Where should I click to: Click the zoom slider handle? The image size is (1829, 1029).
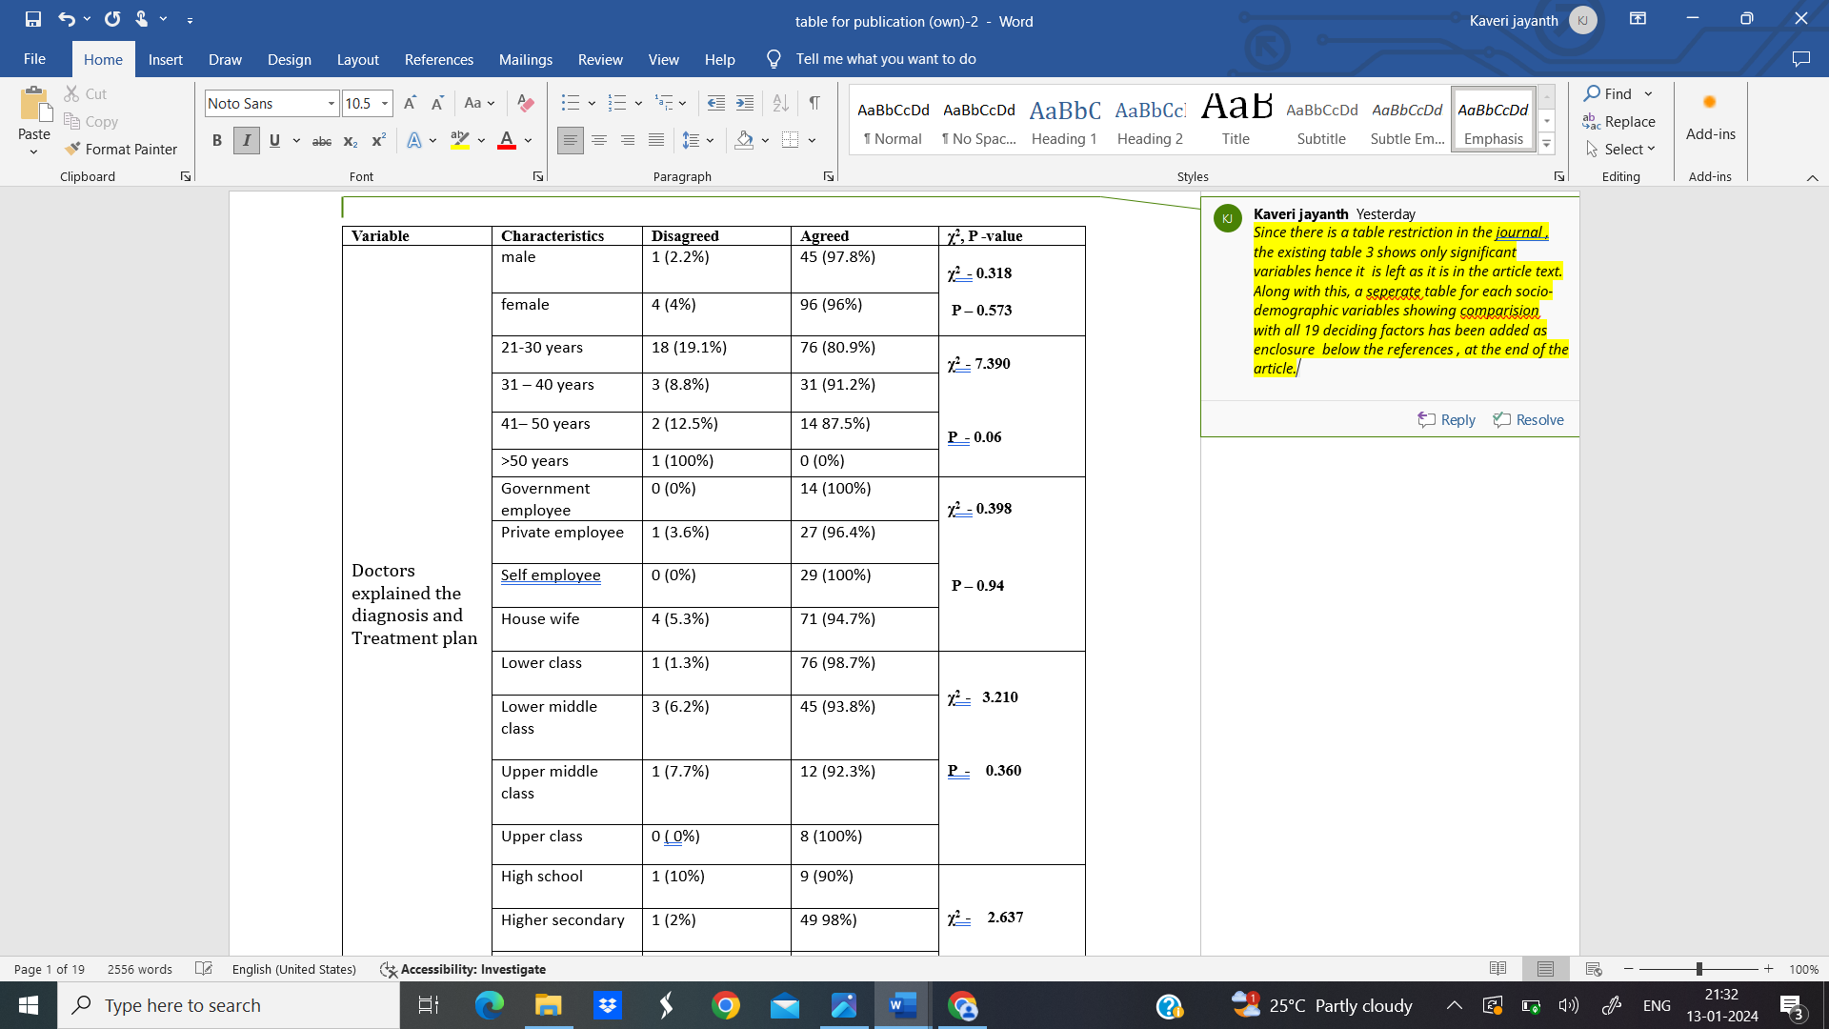(x=1698, y=969)
